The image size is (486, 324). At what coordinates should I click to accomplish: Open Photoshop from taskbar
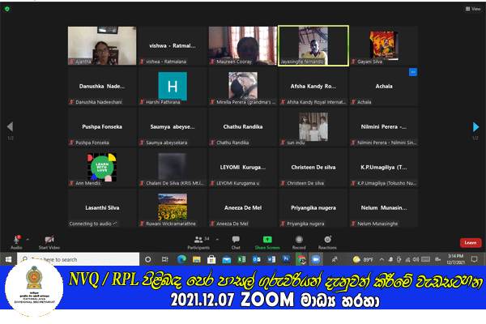pos(286,258)
